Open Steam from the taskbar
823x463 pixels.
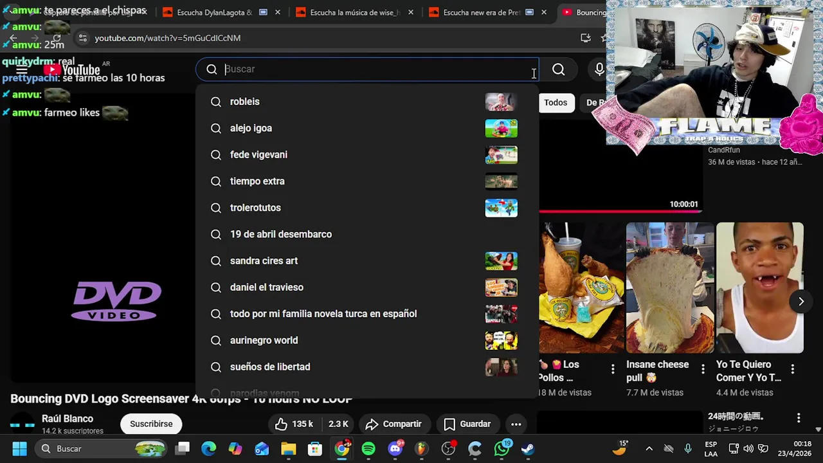pos(528,448)
